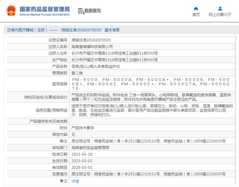The image size is (239, 187).
Task: Click the 批准日期 label
Action: click(60, 154)
